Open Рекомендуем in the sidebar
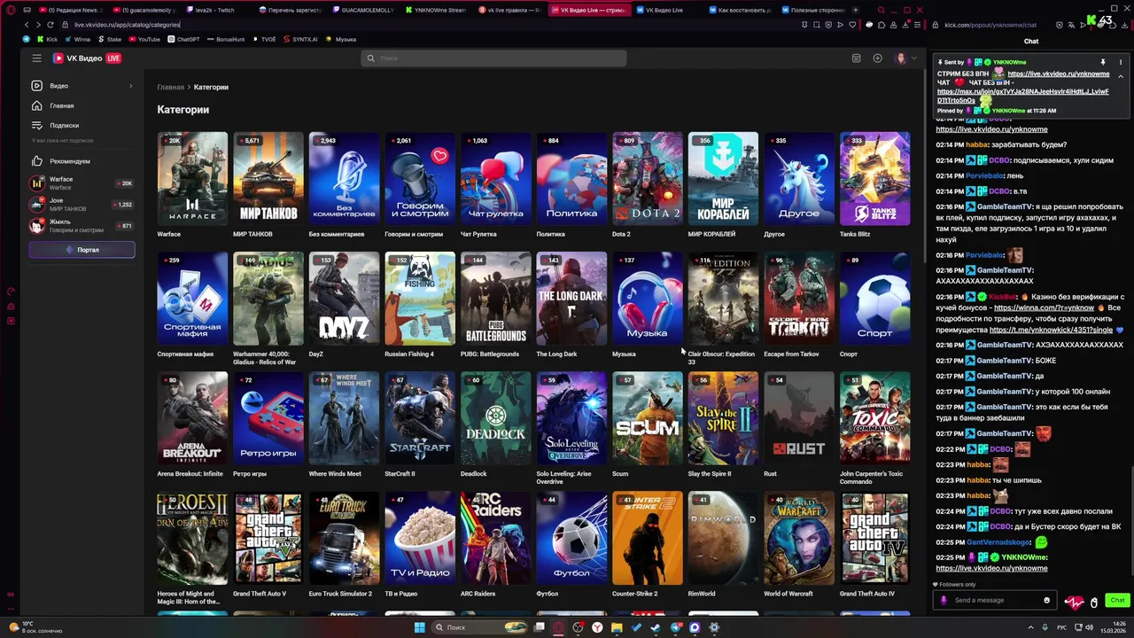The height and width of the screenshot is (638, 1134). 82,161
